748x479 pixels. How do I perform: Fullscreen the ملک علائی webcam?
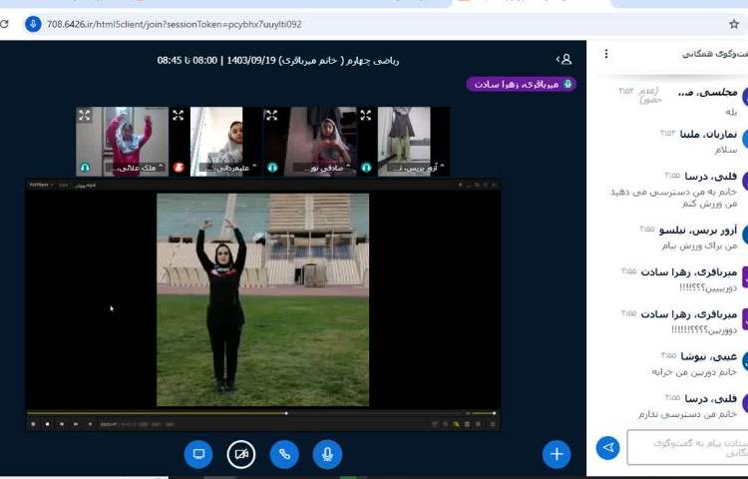[85, 116]
